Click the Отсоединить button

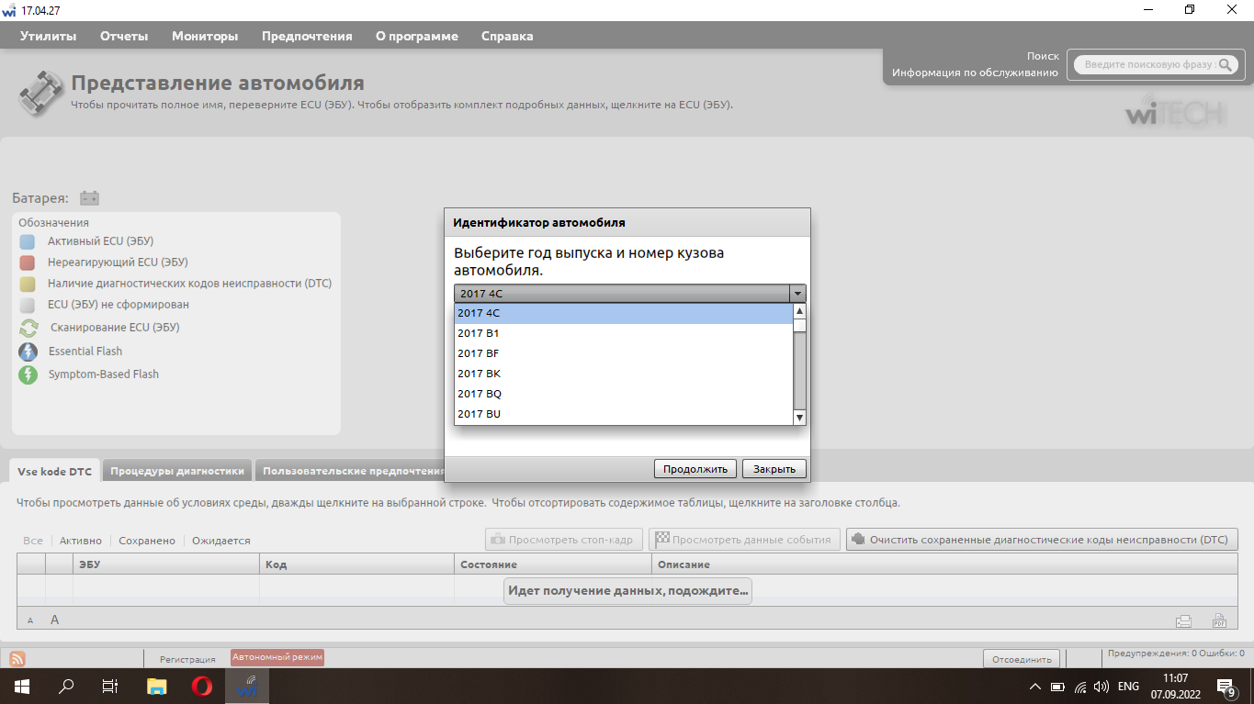[1021, 658]
